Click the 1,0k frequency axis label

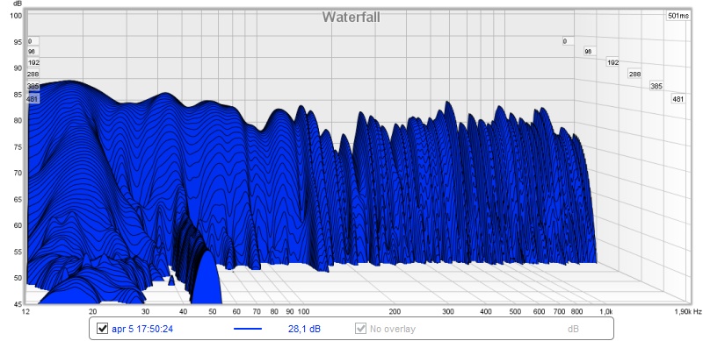605,311
